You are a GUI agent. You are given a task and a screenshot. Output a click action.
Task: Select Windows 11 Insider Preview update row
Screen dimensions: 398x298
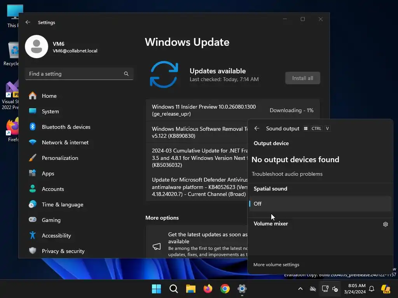click(232, 110)
